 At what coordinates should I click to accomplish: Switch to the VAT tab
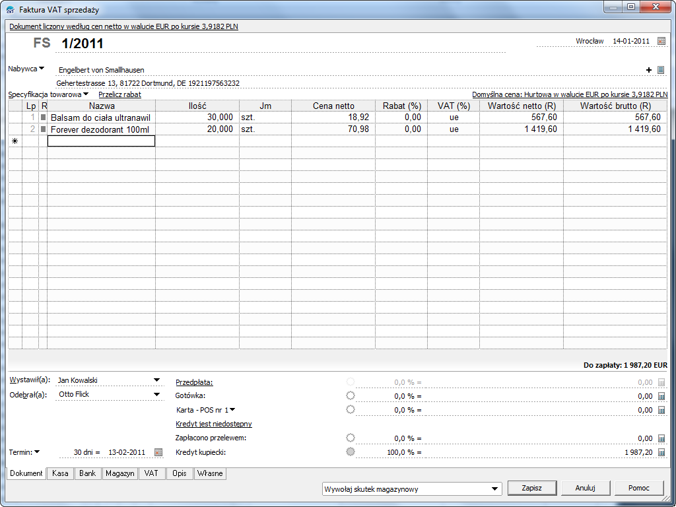click(151, 473)
